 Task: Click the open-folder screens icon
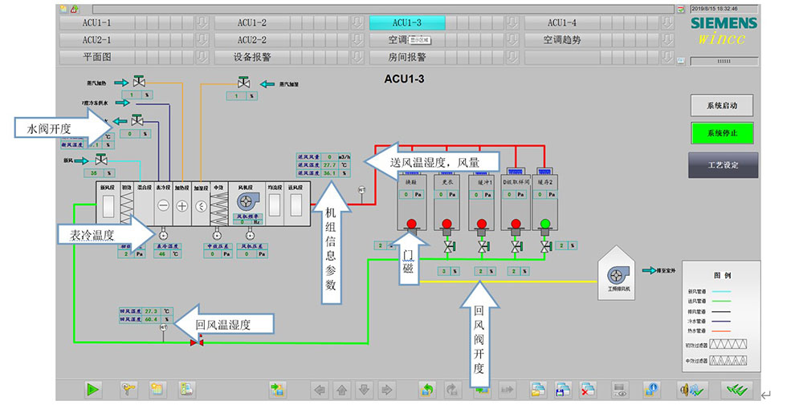pos(538,390)
